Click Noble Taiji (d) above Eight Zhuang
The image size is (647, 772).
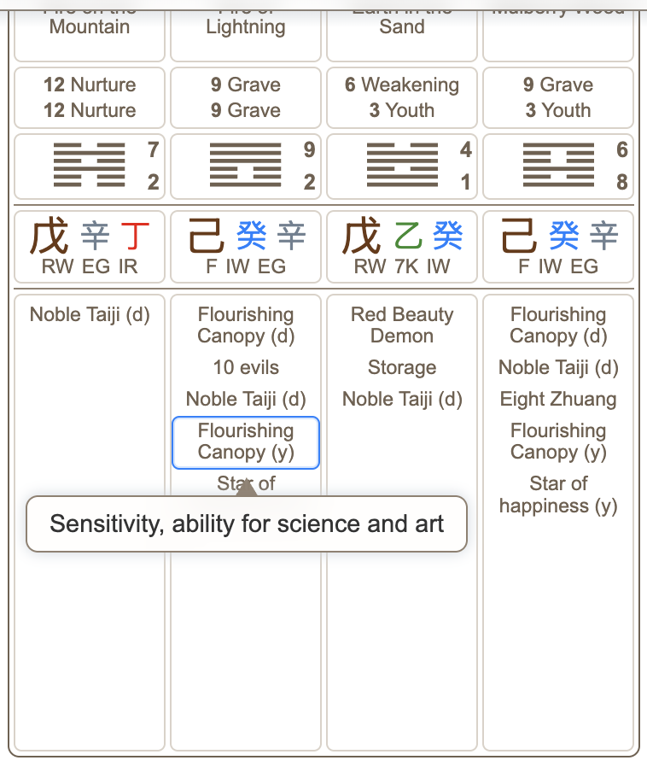click(x=558, y=367)
